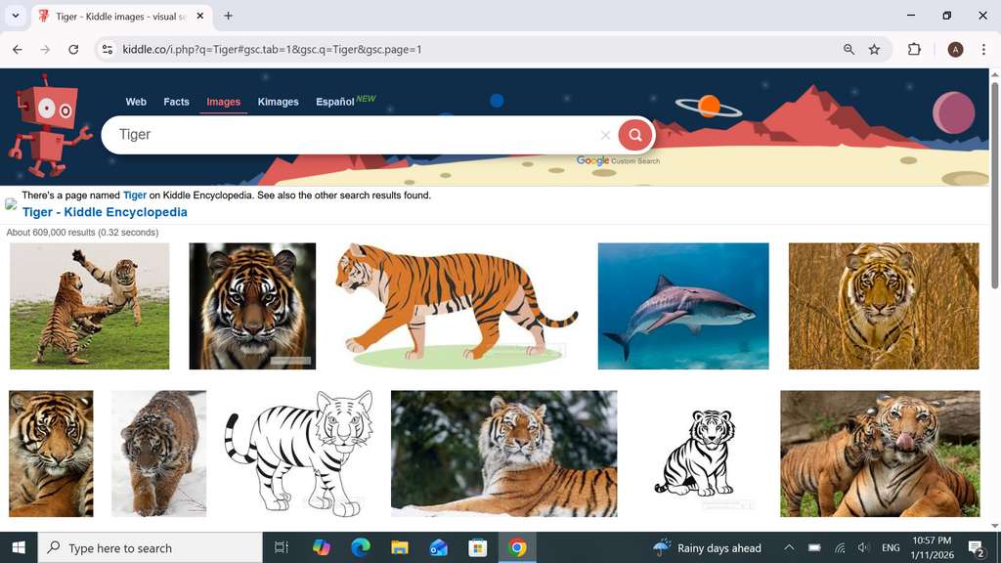The width and height of the screenshot is (1001, 563).
Task: Open Tiger - Kiddle Encyclopedia link
Action: pyautogui.click(x=105, y=212)
